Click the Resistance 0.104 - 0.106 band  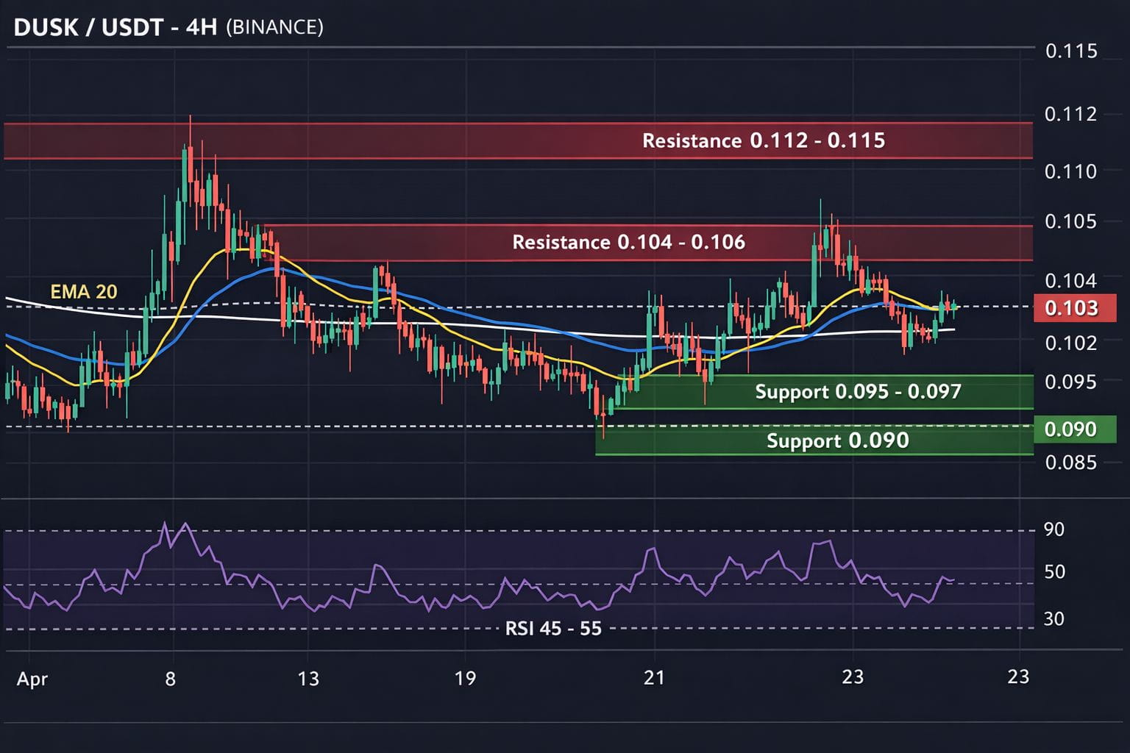[629, 242]
